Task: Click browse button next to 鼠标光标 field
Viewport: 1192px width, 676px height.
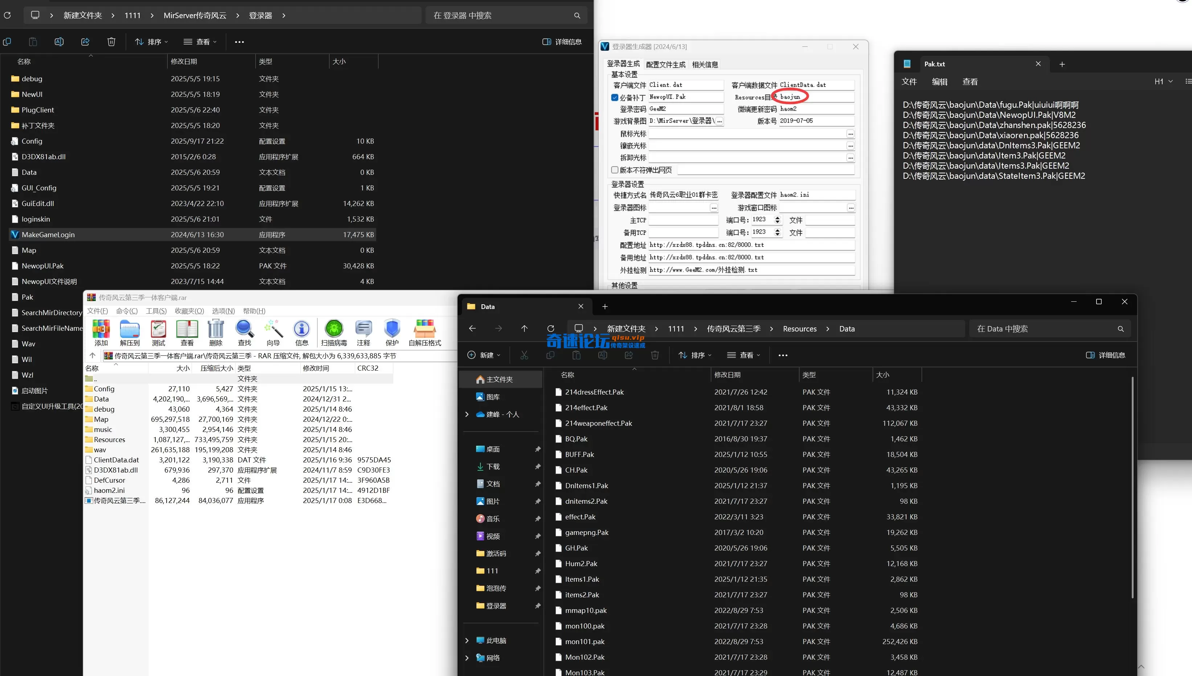Action: tap(850, 134)
